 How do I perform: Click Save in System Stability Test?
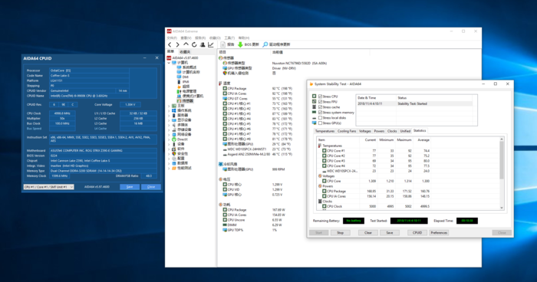(x=390, y=233)
